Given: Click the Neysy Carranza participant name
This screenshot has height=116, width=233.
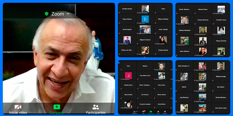Looking at the screenshot, I should point(221,41).
